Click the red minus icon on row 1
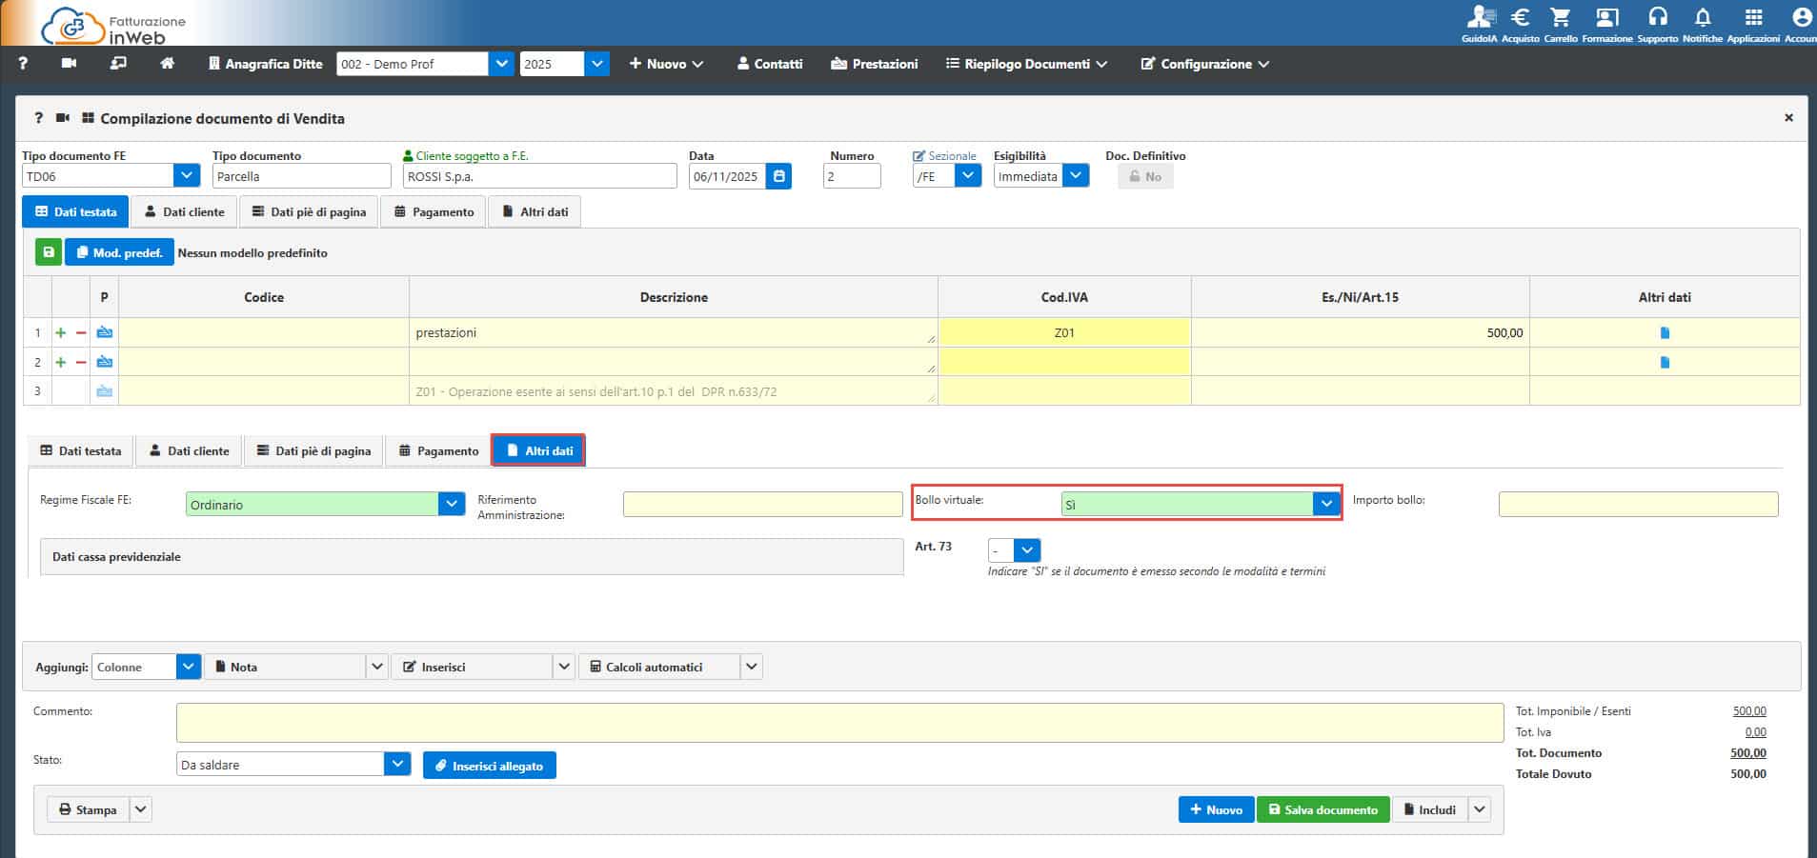 [x=81, y=333]
